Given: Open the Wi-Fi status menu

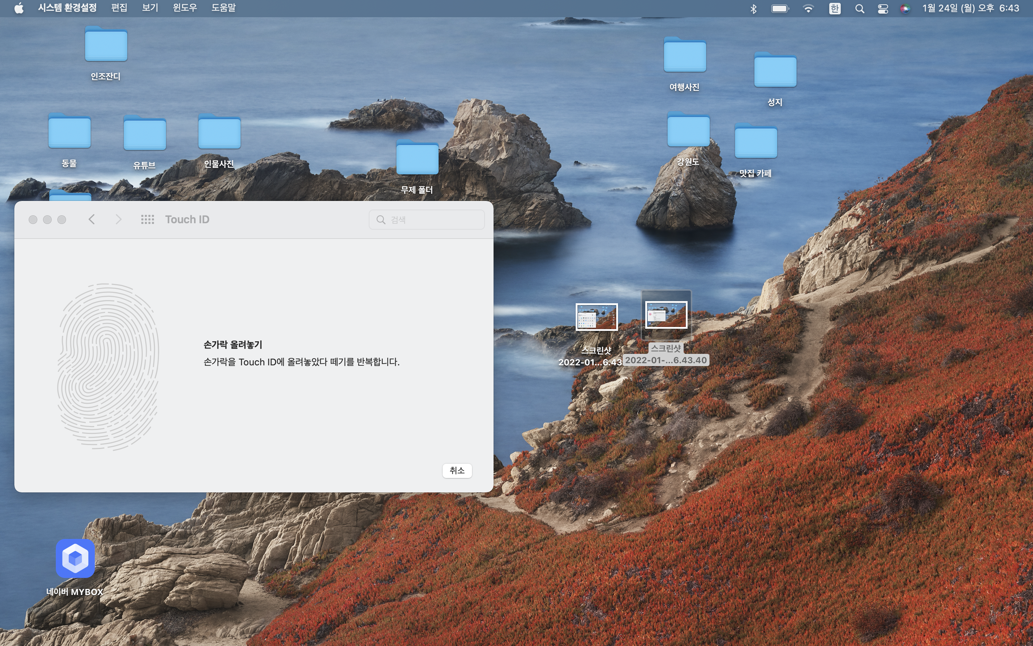Looking at the screenshot, I should point(808,9).
